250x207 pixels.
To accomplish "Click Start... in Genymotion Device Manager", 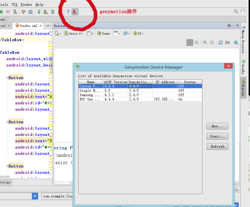I will pyautogui.click(x=217, y=136).
